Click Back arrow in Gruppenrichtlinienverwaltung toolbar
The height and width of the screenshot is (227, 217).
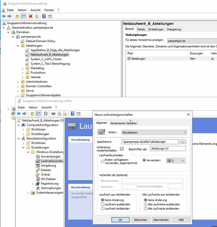pos(4,16)
